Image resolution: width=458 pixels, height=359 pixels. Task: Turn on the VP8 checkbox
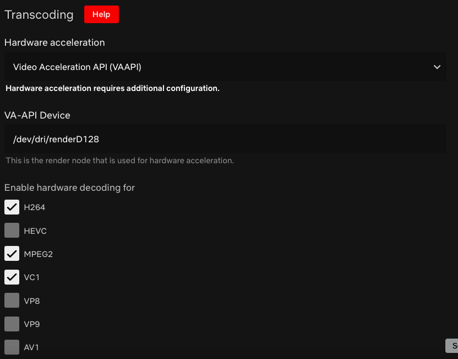click(x=12, y=301)
